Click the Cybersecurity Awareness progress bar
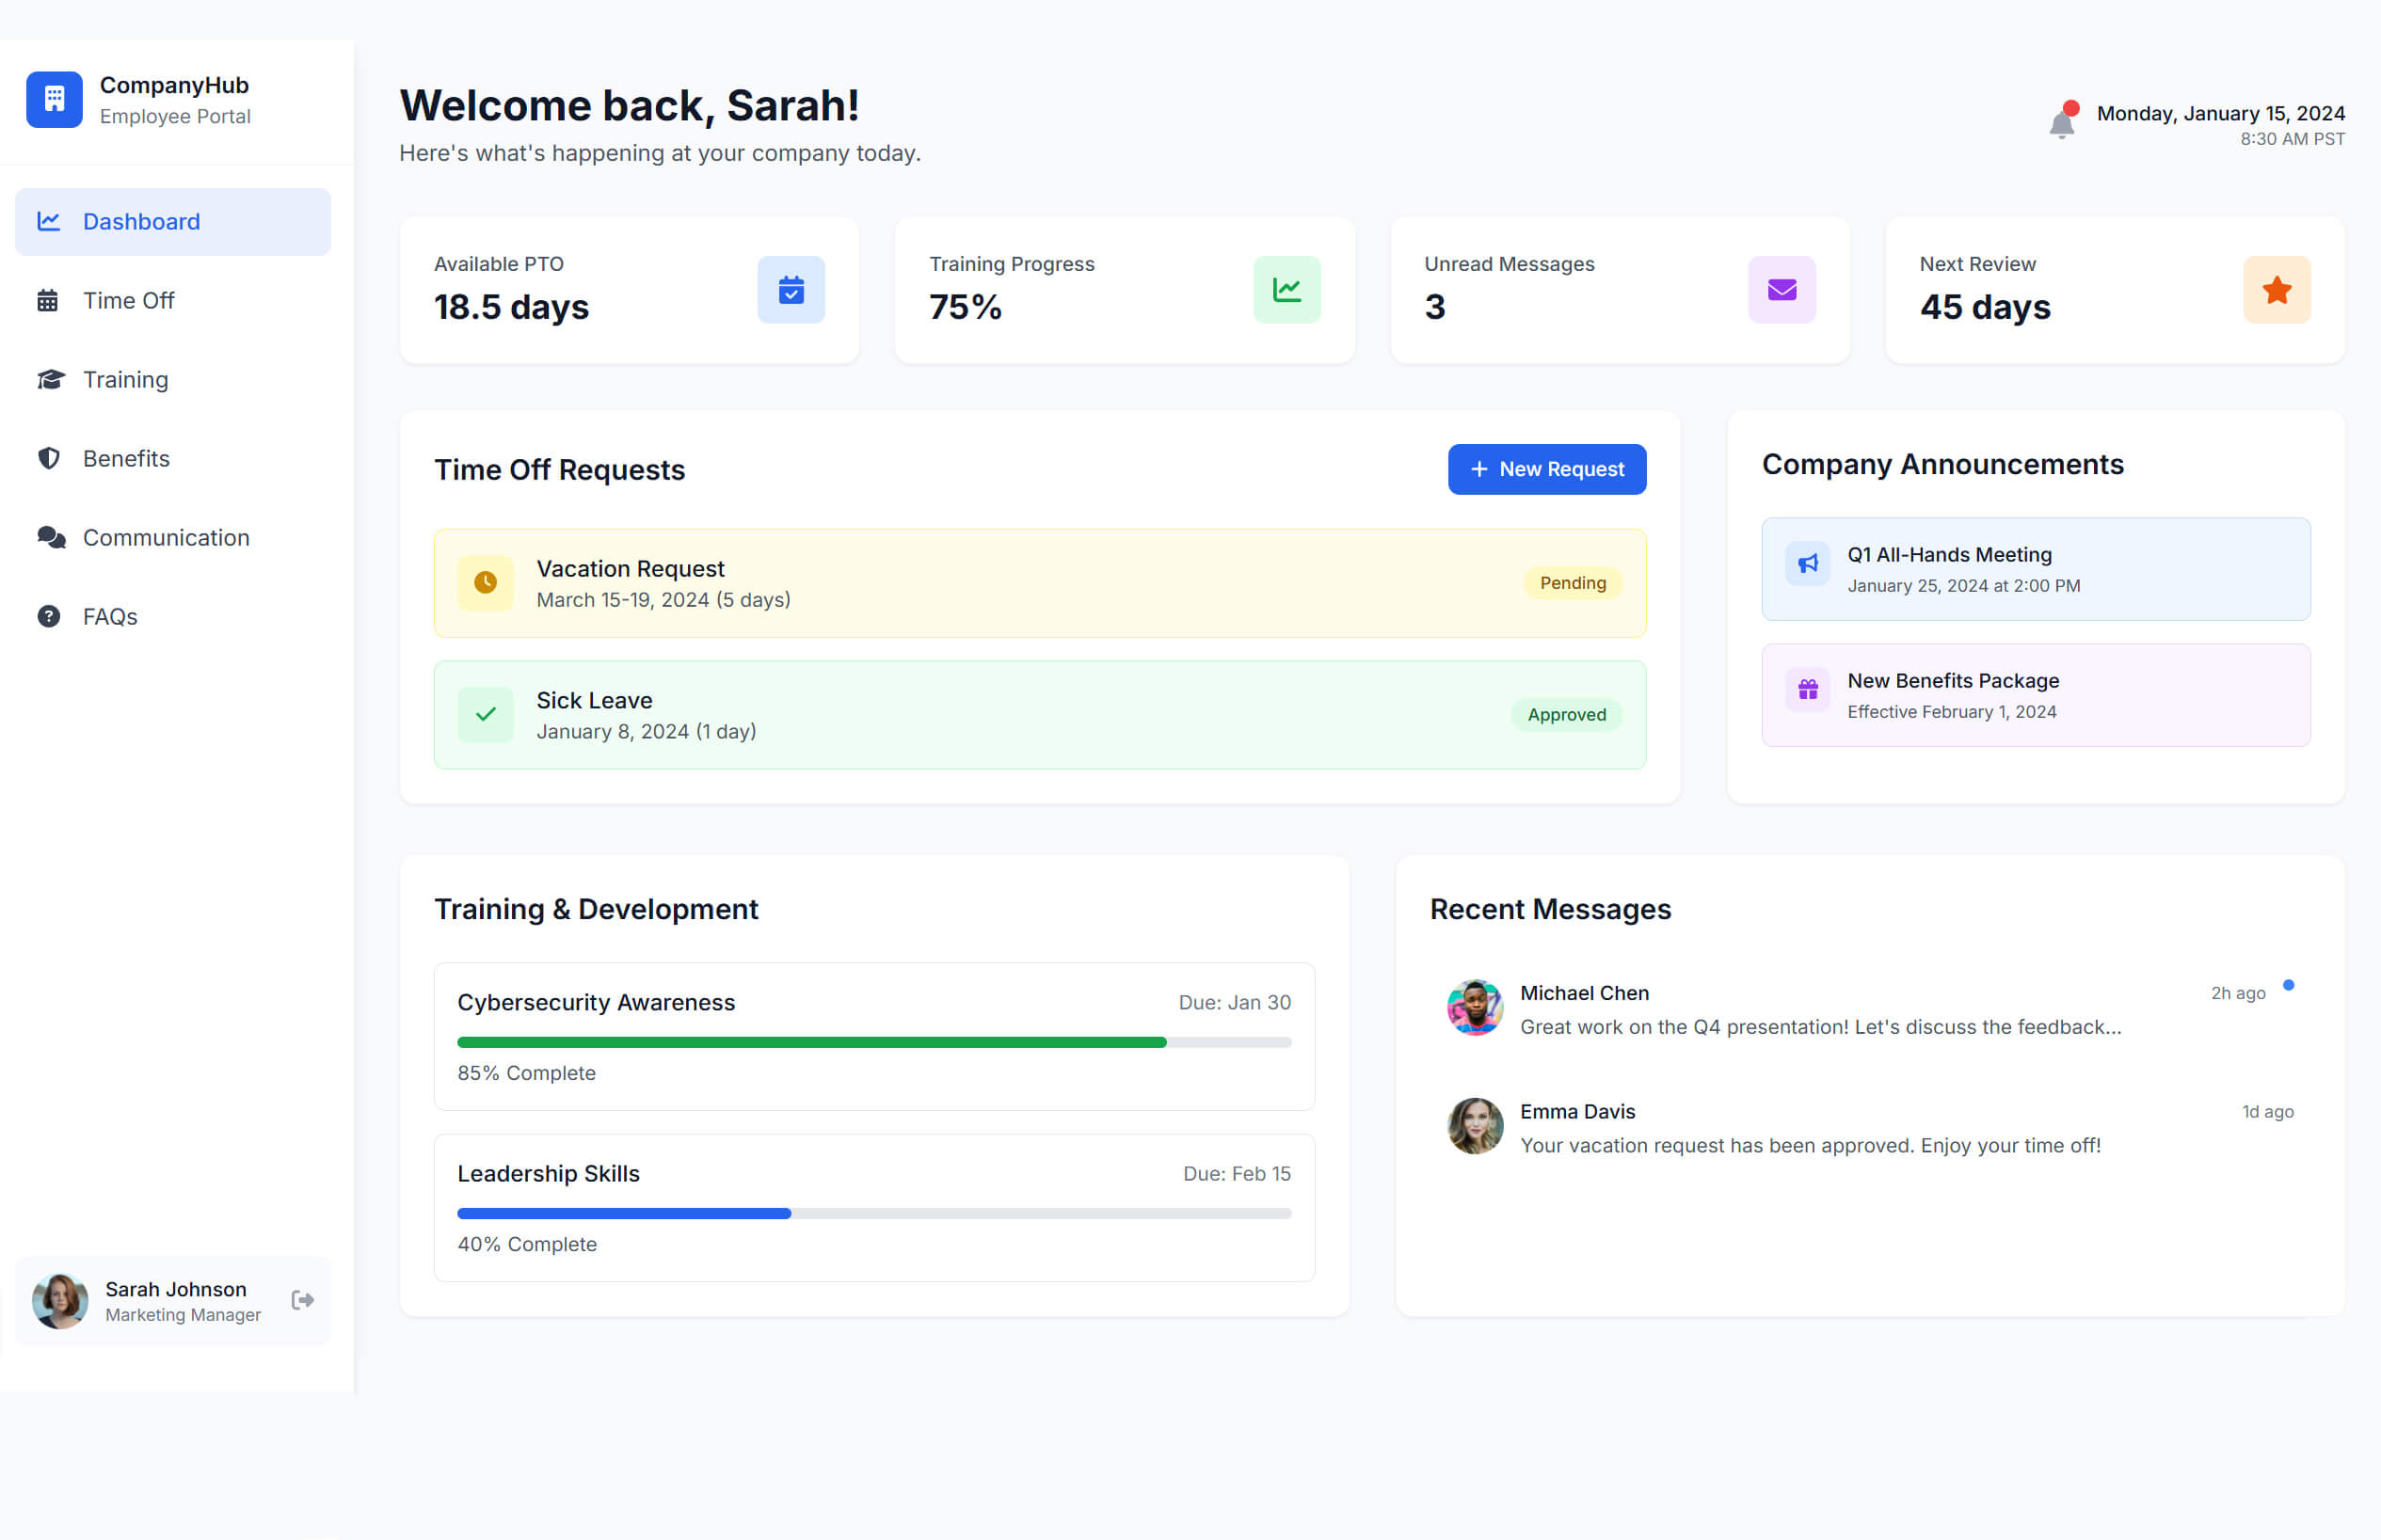Screen dimensions: 2381x1540 pyautogui.click(x=873, y=1043)
